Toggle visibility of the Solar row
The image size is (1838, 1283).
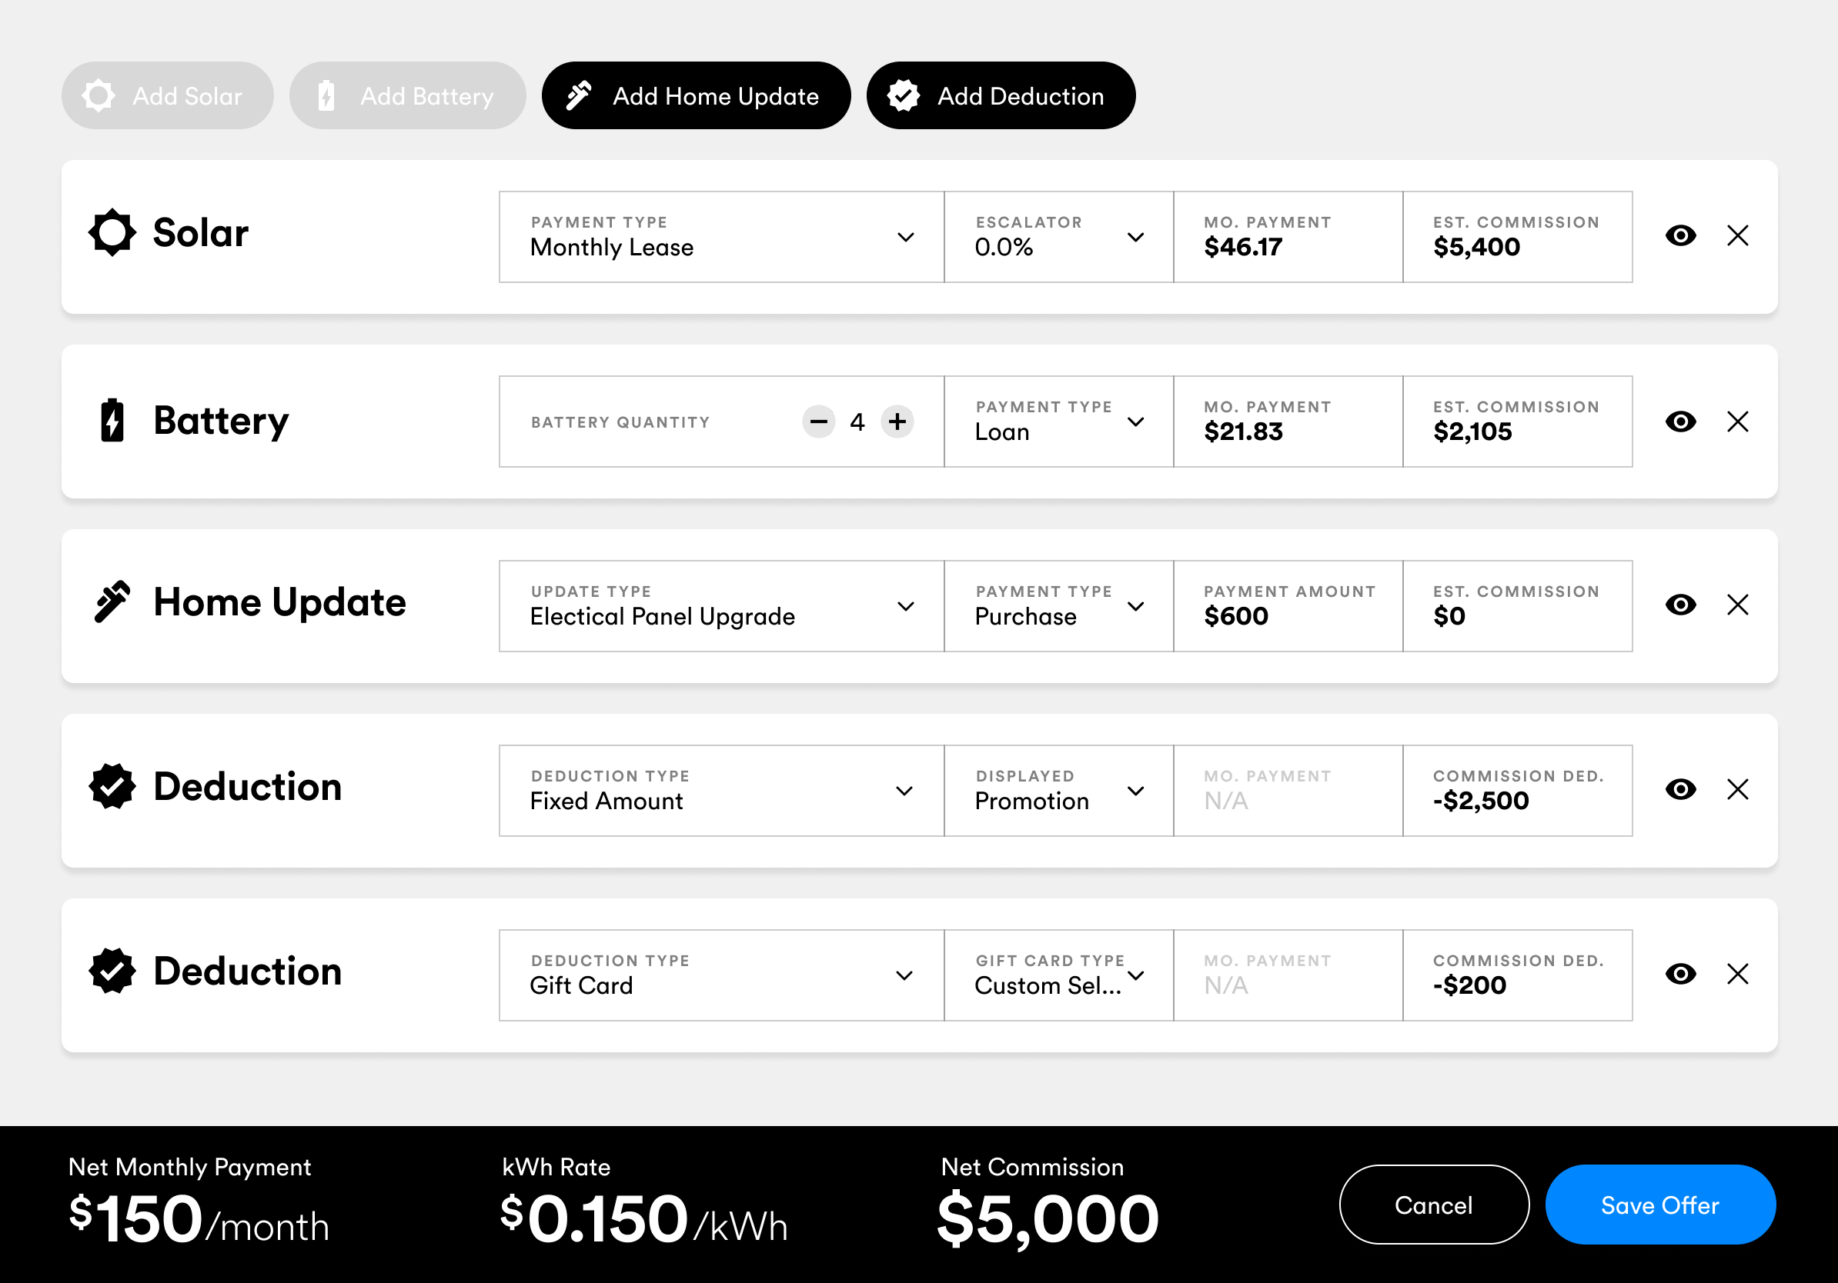click(x=1680, y=236)
